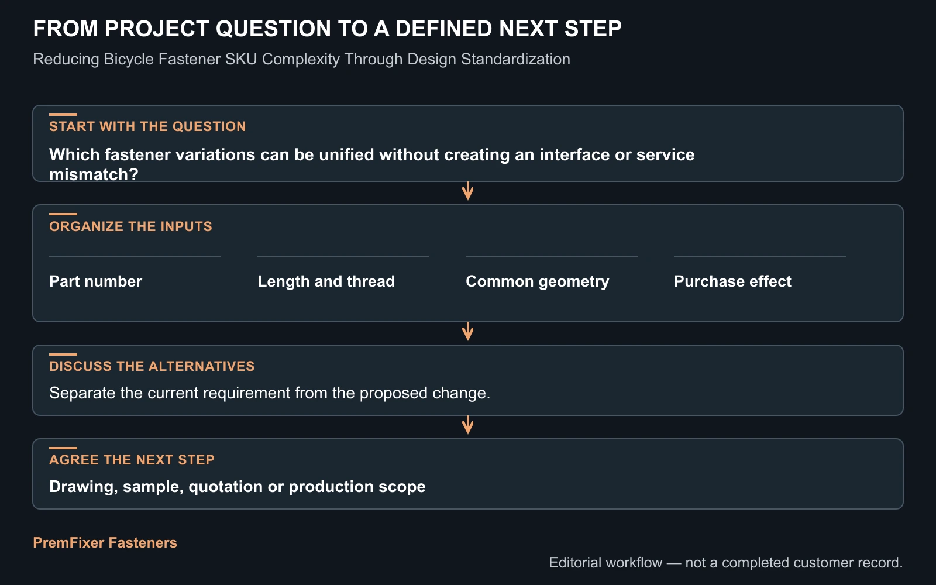Click the orange accent bar above Organize The Inputs

(63, 214)
